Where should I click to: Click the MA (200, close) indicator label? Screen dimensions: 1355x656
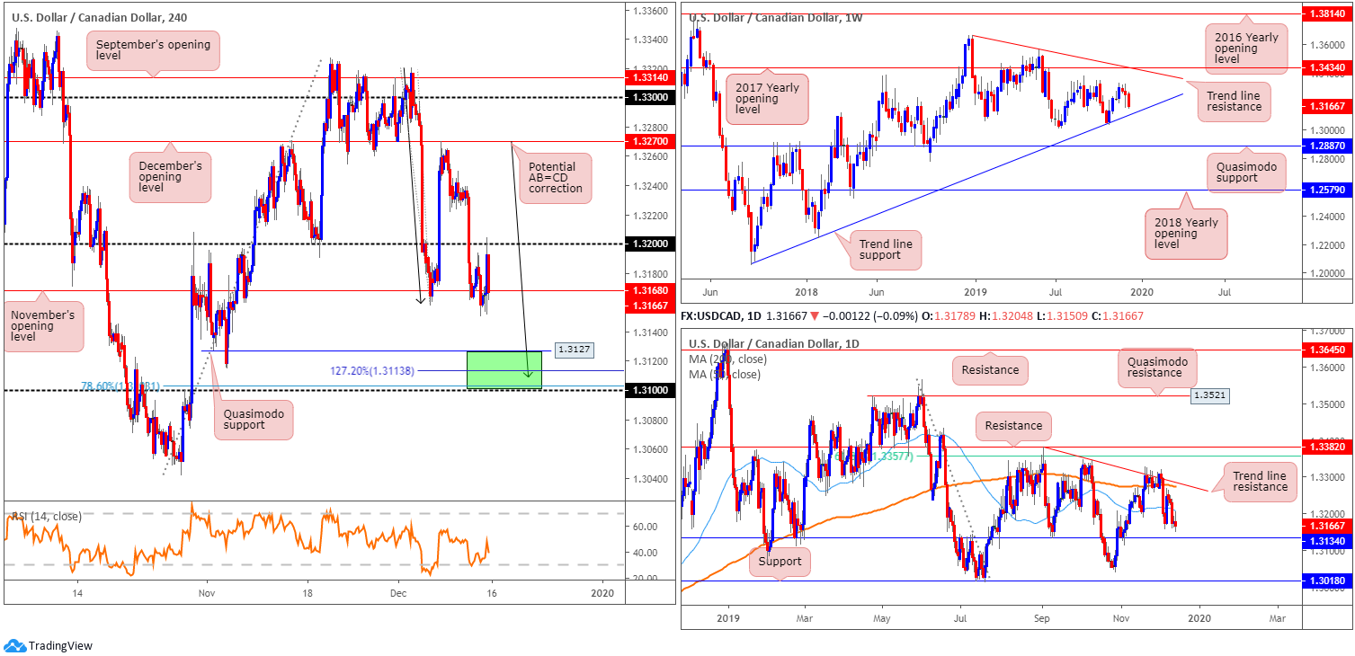[x=728, y=359]
